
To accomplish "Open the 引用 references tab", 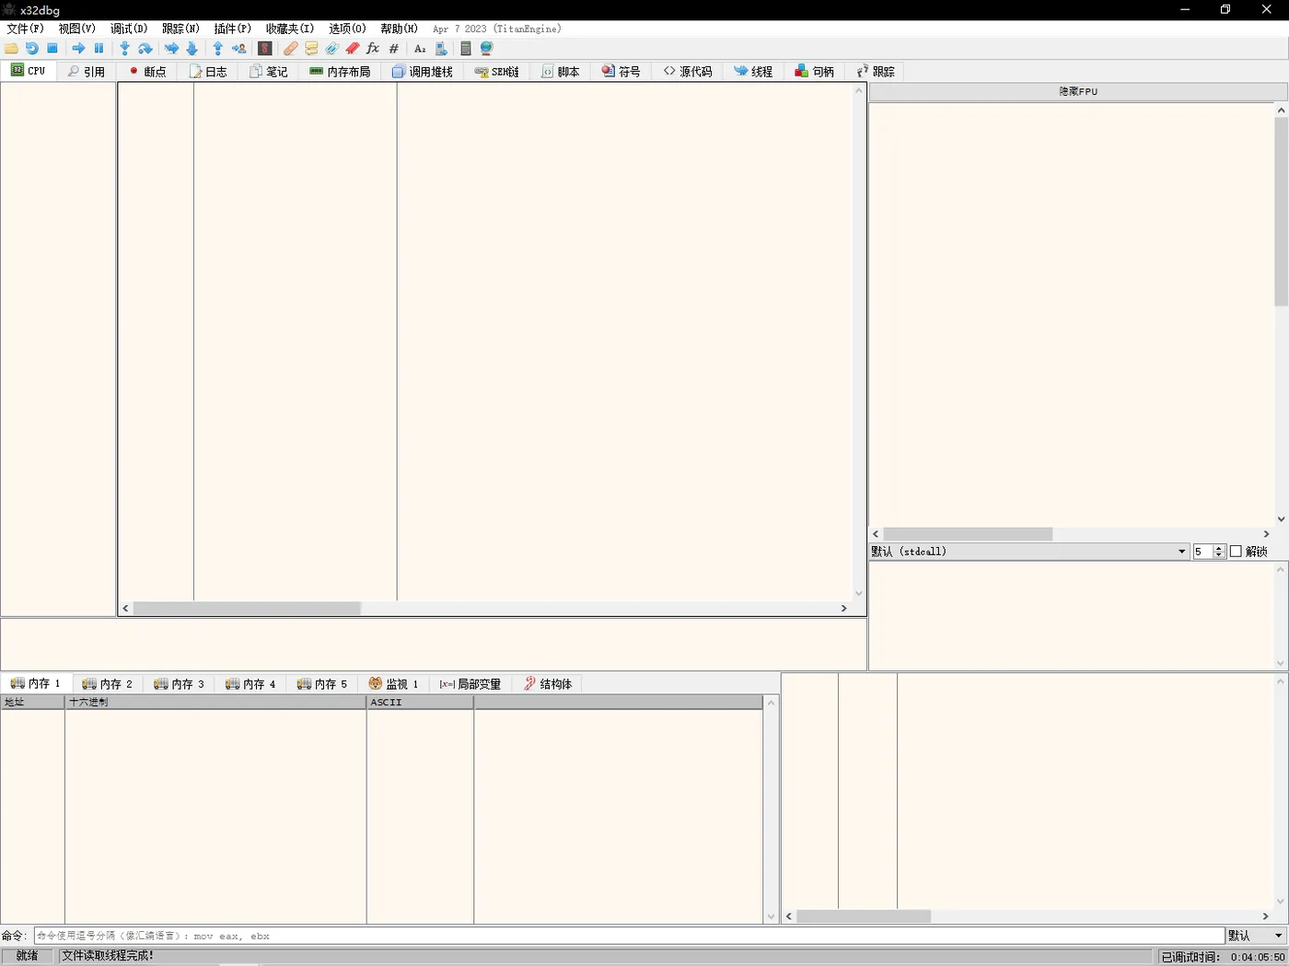I will [x=86, y=71].
